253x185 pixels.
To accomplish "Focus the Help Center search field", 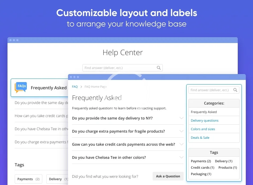I will 119,68.
